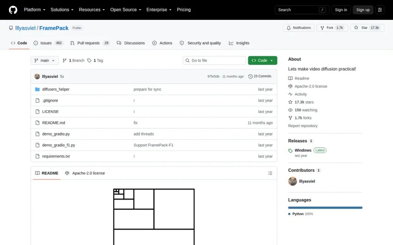The height and width of the screenshot is (245, 393).
Task: Select the README tab in file viewer
Action: [x=47, y=173]
